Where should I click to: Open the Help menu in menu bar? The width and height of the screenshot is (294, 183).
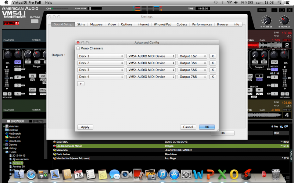49,3
